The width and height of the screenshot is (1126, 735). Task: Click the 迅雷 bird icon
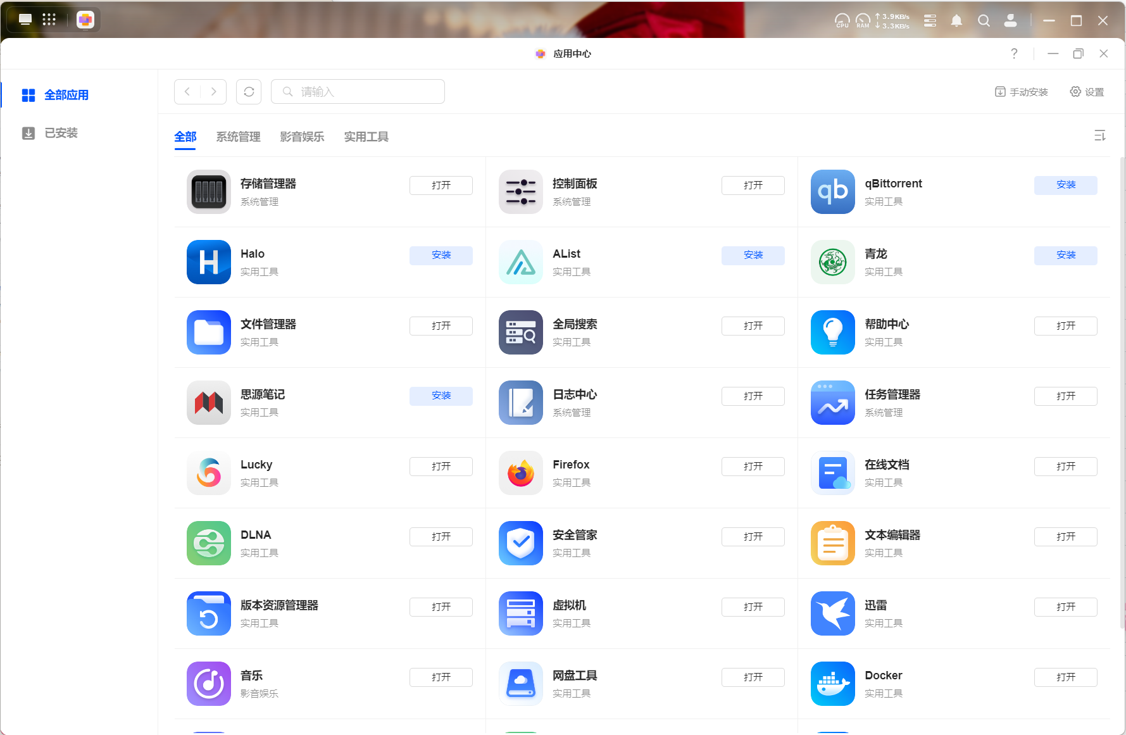click(833, 613)
